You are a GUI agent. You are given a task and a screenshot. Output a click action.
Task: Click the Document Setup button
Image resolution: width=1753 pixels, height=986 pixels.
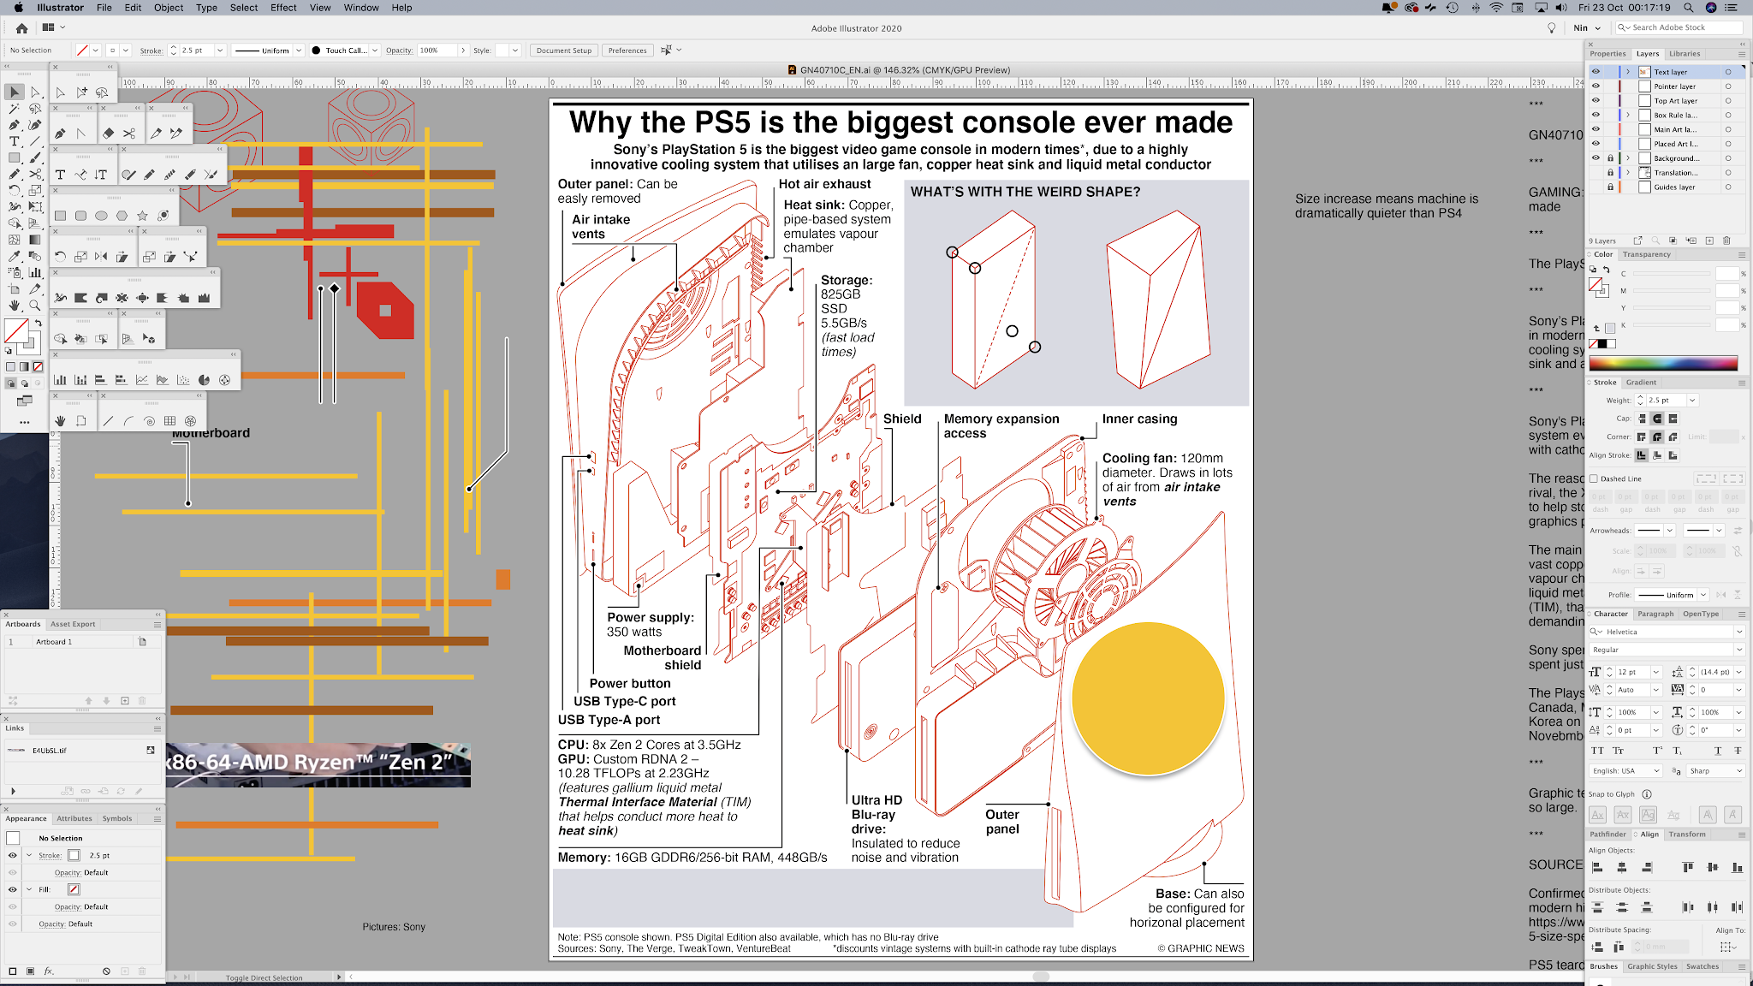point(564,50)
